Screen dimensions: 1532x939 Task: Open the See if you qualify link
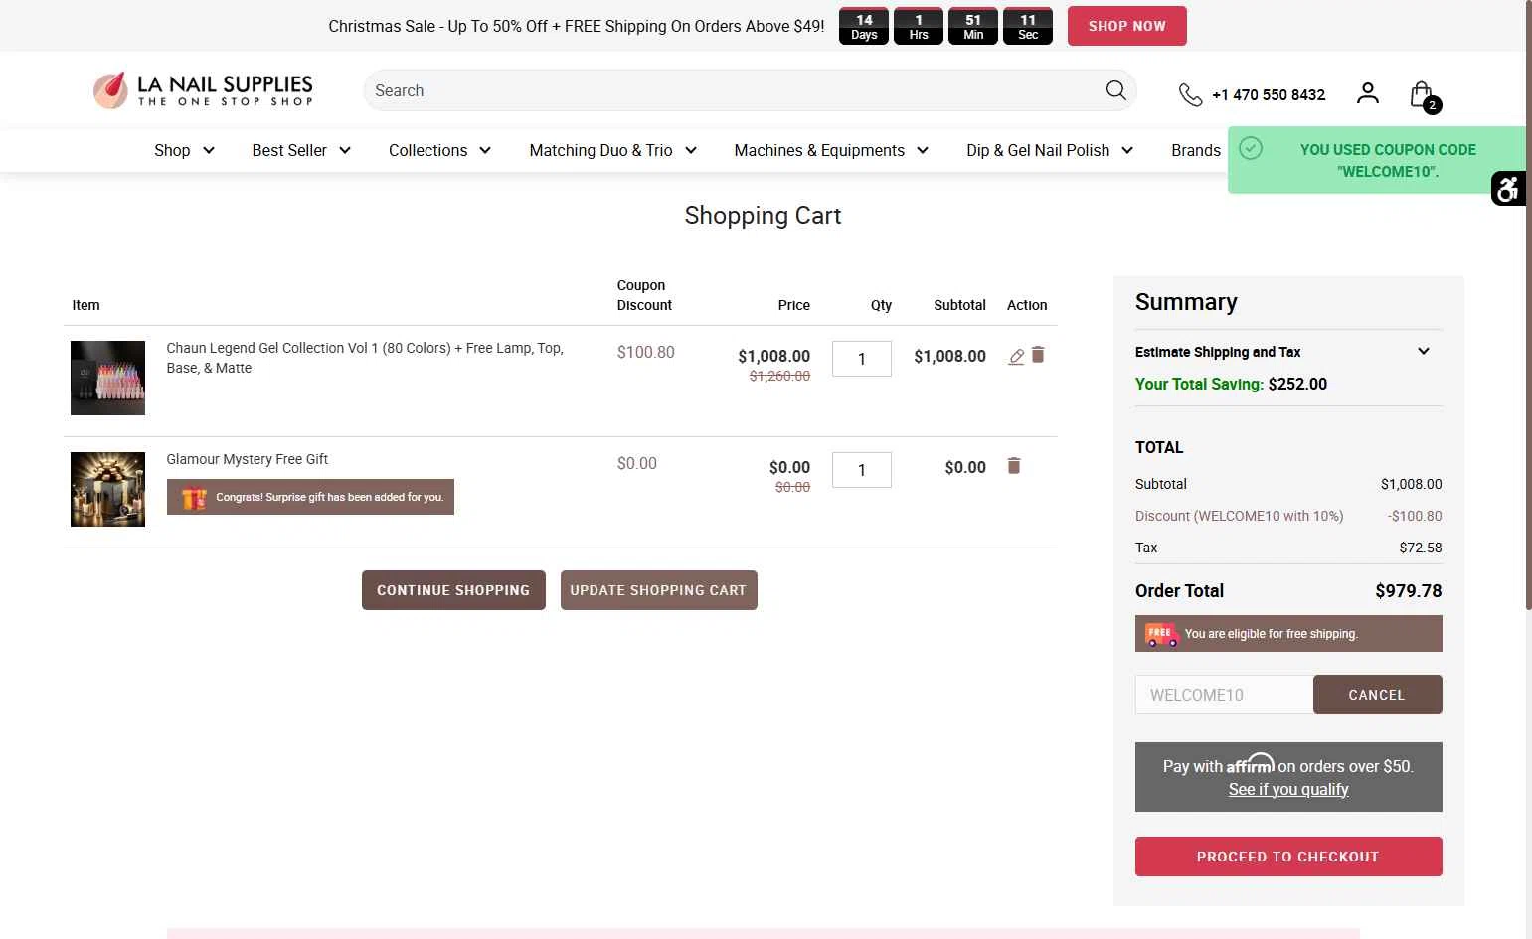[1288, 789]
